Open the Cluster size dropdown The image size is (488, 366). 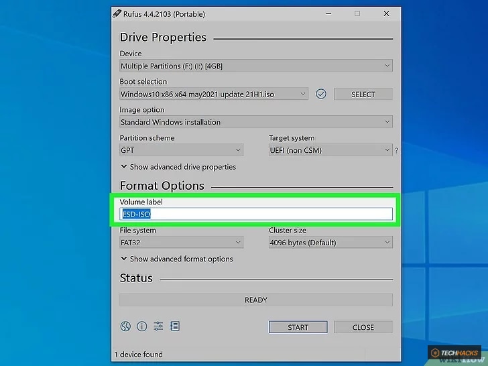330,242
